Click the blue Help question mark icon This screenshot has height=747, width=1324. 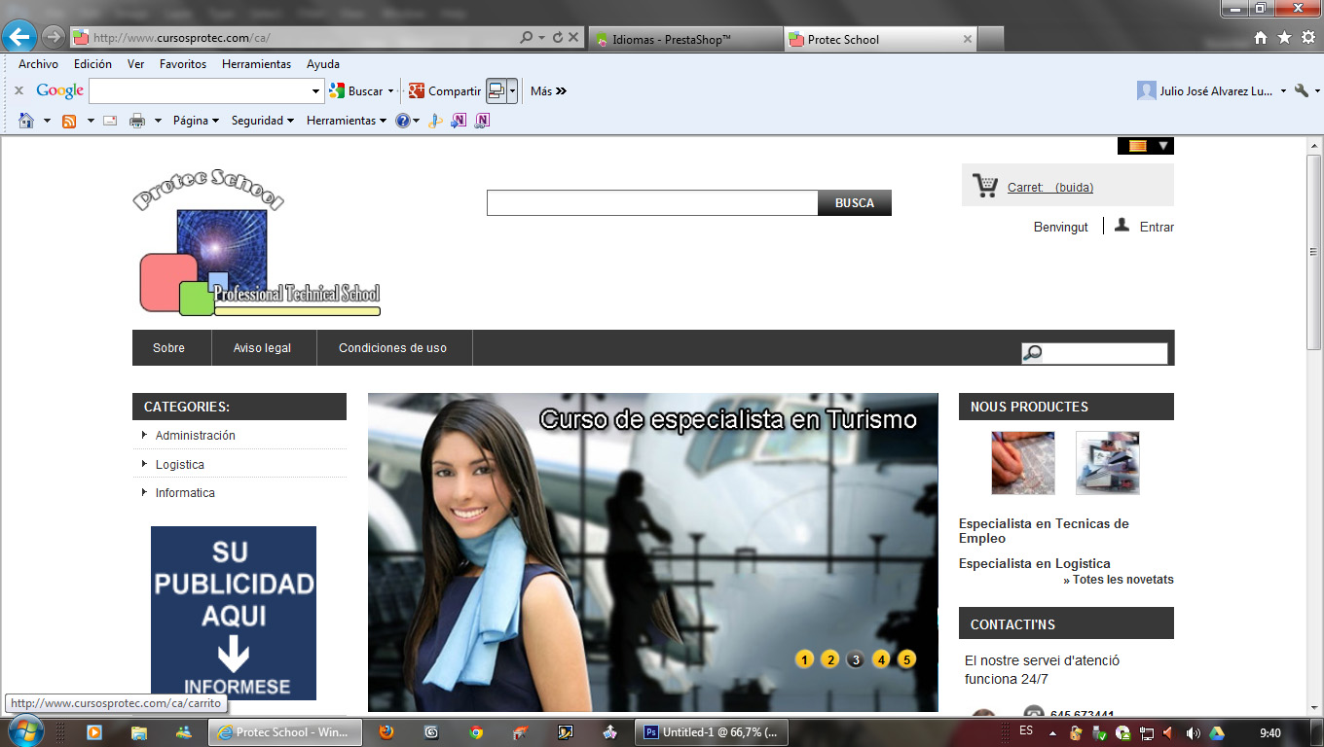click(402, 121)
